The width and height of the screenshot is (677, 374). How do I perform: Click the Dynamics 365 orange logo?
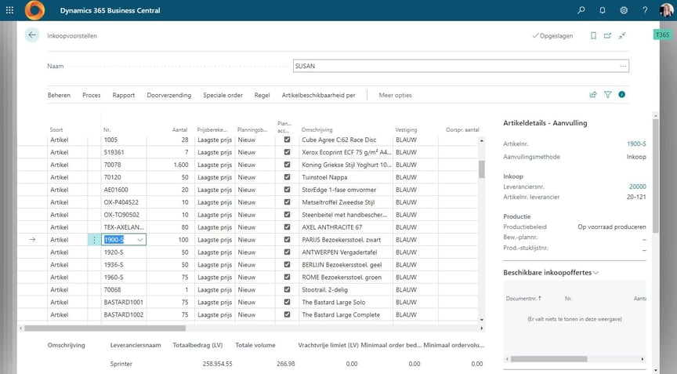tap(34, 10)
